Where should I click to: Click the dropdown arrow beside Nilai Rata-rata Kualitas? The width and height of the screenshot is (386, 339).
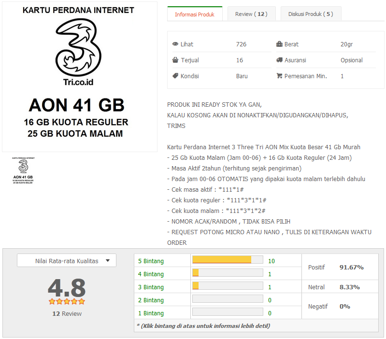pyautogui.click(x=108, y=260)
